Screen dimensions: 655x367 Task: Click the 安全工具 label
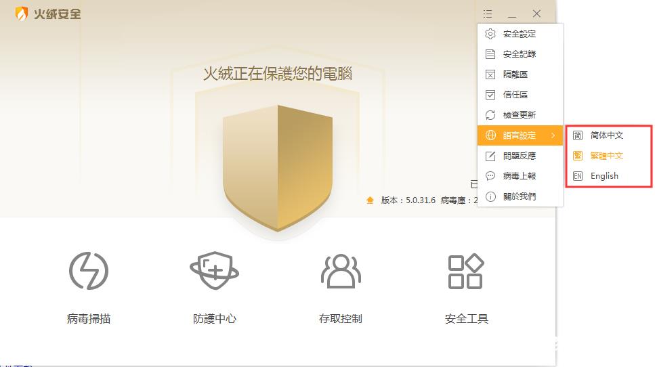pos(466,318)
